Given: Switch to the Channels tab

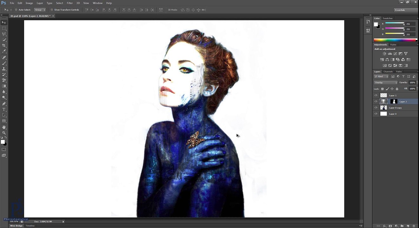Looking at the screenshot, I should coord(388,72).
